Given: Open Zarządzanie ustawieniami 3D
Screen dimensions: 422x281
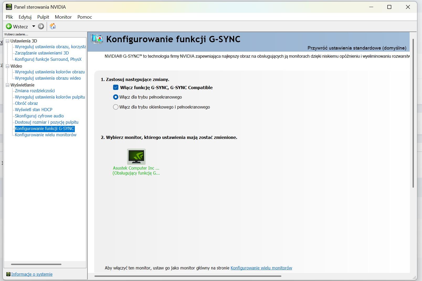Looking at the screenshot, I should [42, 53].
